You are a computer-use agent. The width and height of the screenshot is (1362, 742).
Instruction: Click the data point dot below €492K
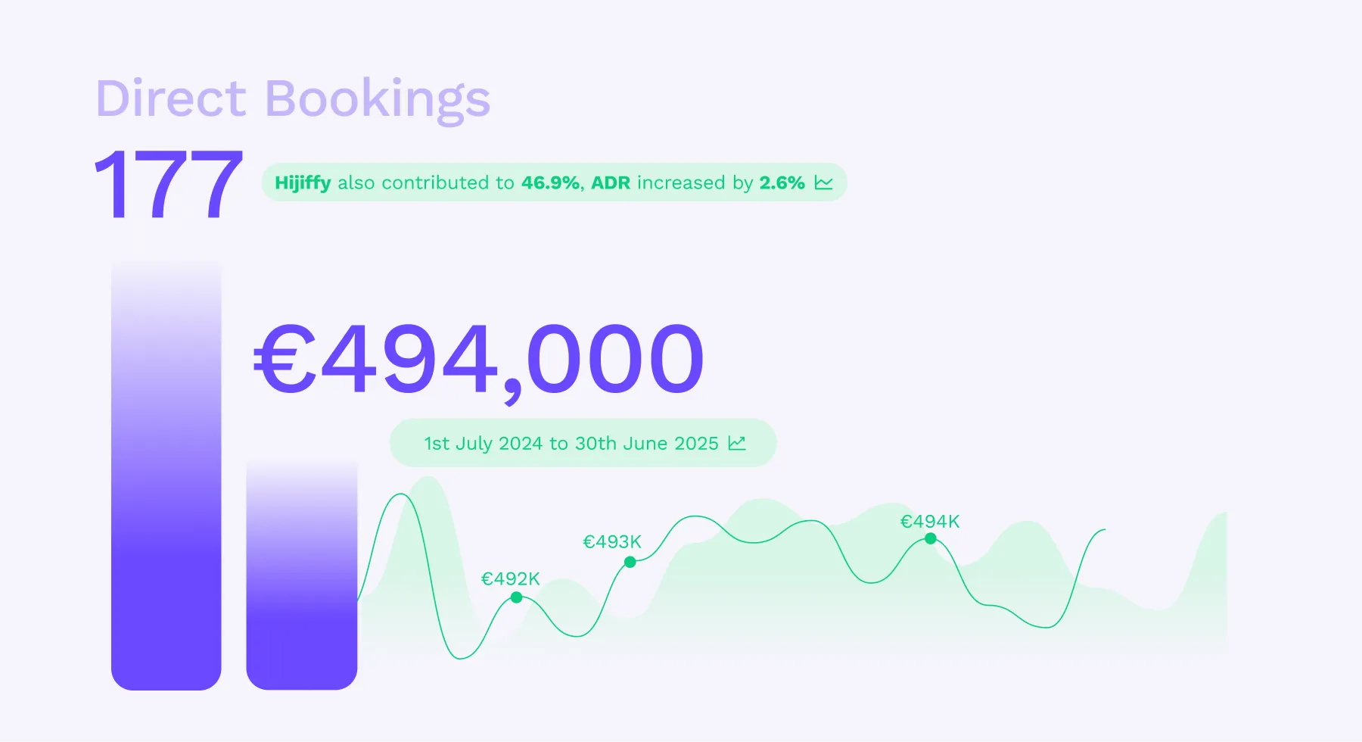516,597
